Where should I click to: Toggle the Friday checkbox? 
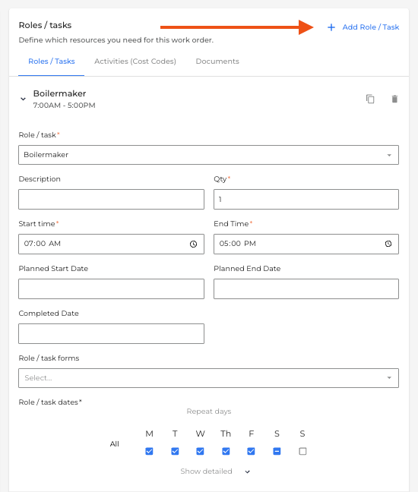click(x=251, y=451)
